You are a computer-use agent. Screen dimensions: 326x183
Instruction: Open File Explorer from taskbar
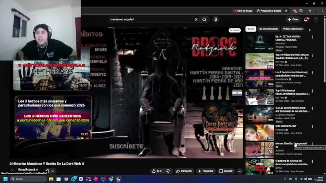(51, 179)
